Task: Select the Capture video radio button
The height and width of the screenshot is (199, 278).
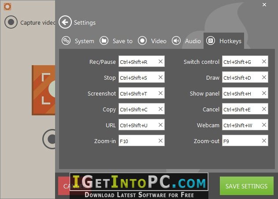Action: (x=11, y=22)
